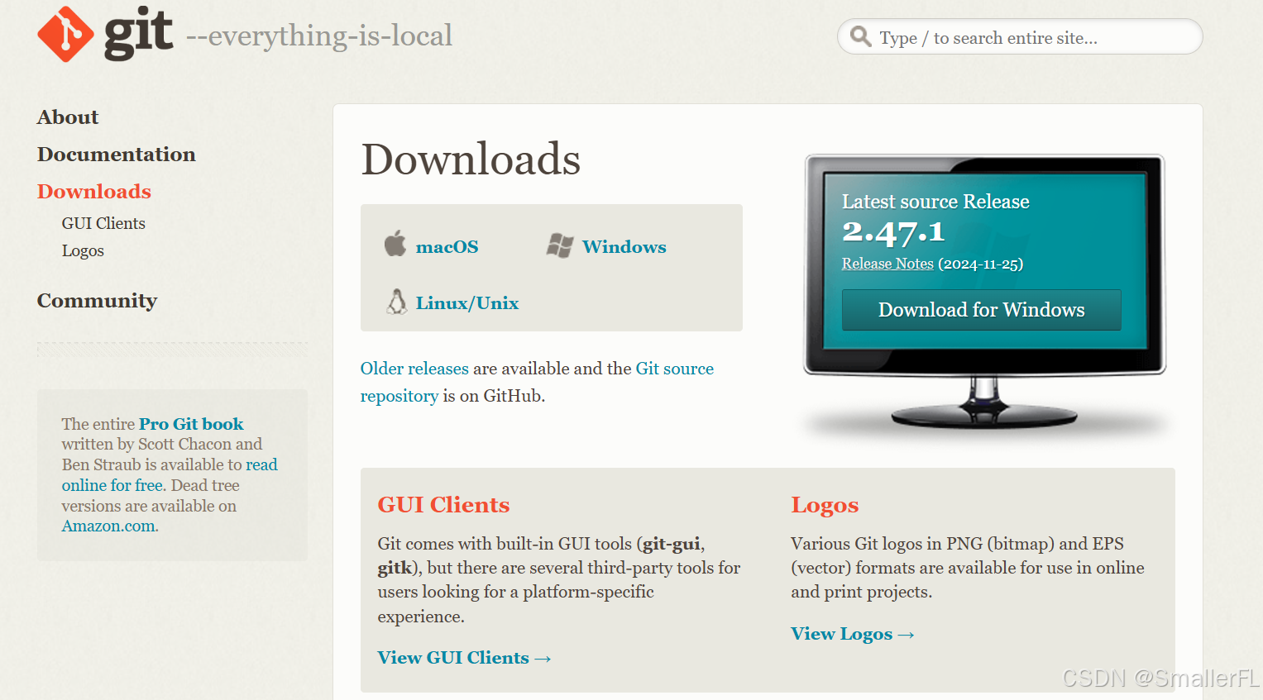Image resolution: width=1263 pixels, height=700 pixels.
Task: Open the Older releases link
Action: pyautogui.click(x=414, y=369)
